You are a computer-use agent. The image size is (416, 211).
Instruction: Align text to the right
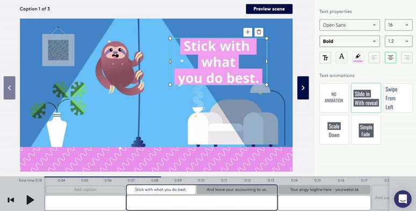click(x=407, y=57)
